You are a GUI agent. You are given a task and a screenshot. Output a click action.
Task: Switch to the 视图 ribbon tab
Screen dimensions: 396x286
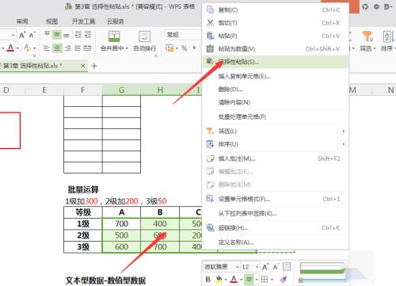(51, 21)
